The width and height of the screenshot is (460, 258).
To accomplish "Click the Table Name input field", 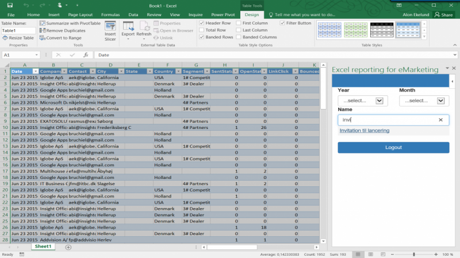I will click(x=18, y=30).
